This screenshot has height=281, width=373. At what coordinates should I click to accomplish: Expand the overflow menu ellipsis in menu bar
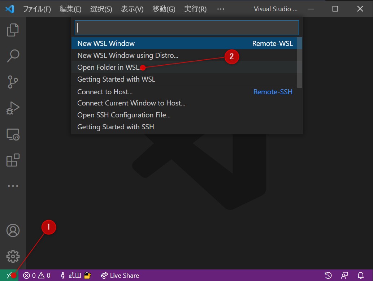coord(221,9)
